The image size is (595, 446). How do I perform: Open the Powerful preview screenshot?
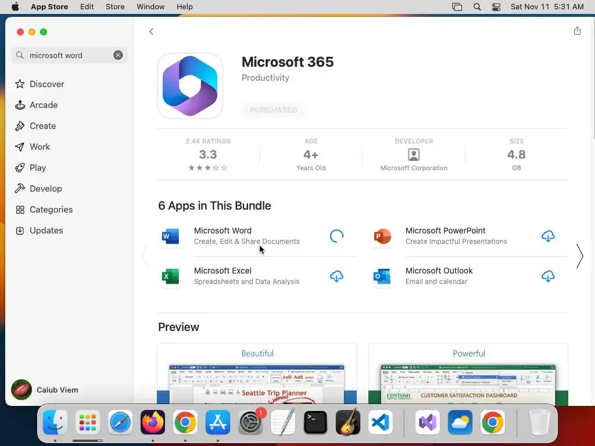tap(468, 374)
